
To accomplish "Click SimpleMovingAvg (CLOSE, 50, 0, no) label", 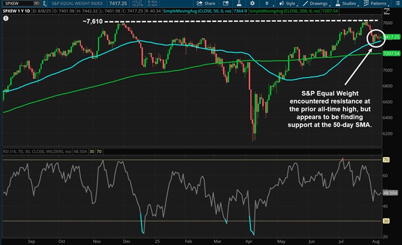I will pyautogui.click(x=197, y=11).
